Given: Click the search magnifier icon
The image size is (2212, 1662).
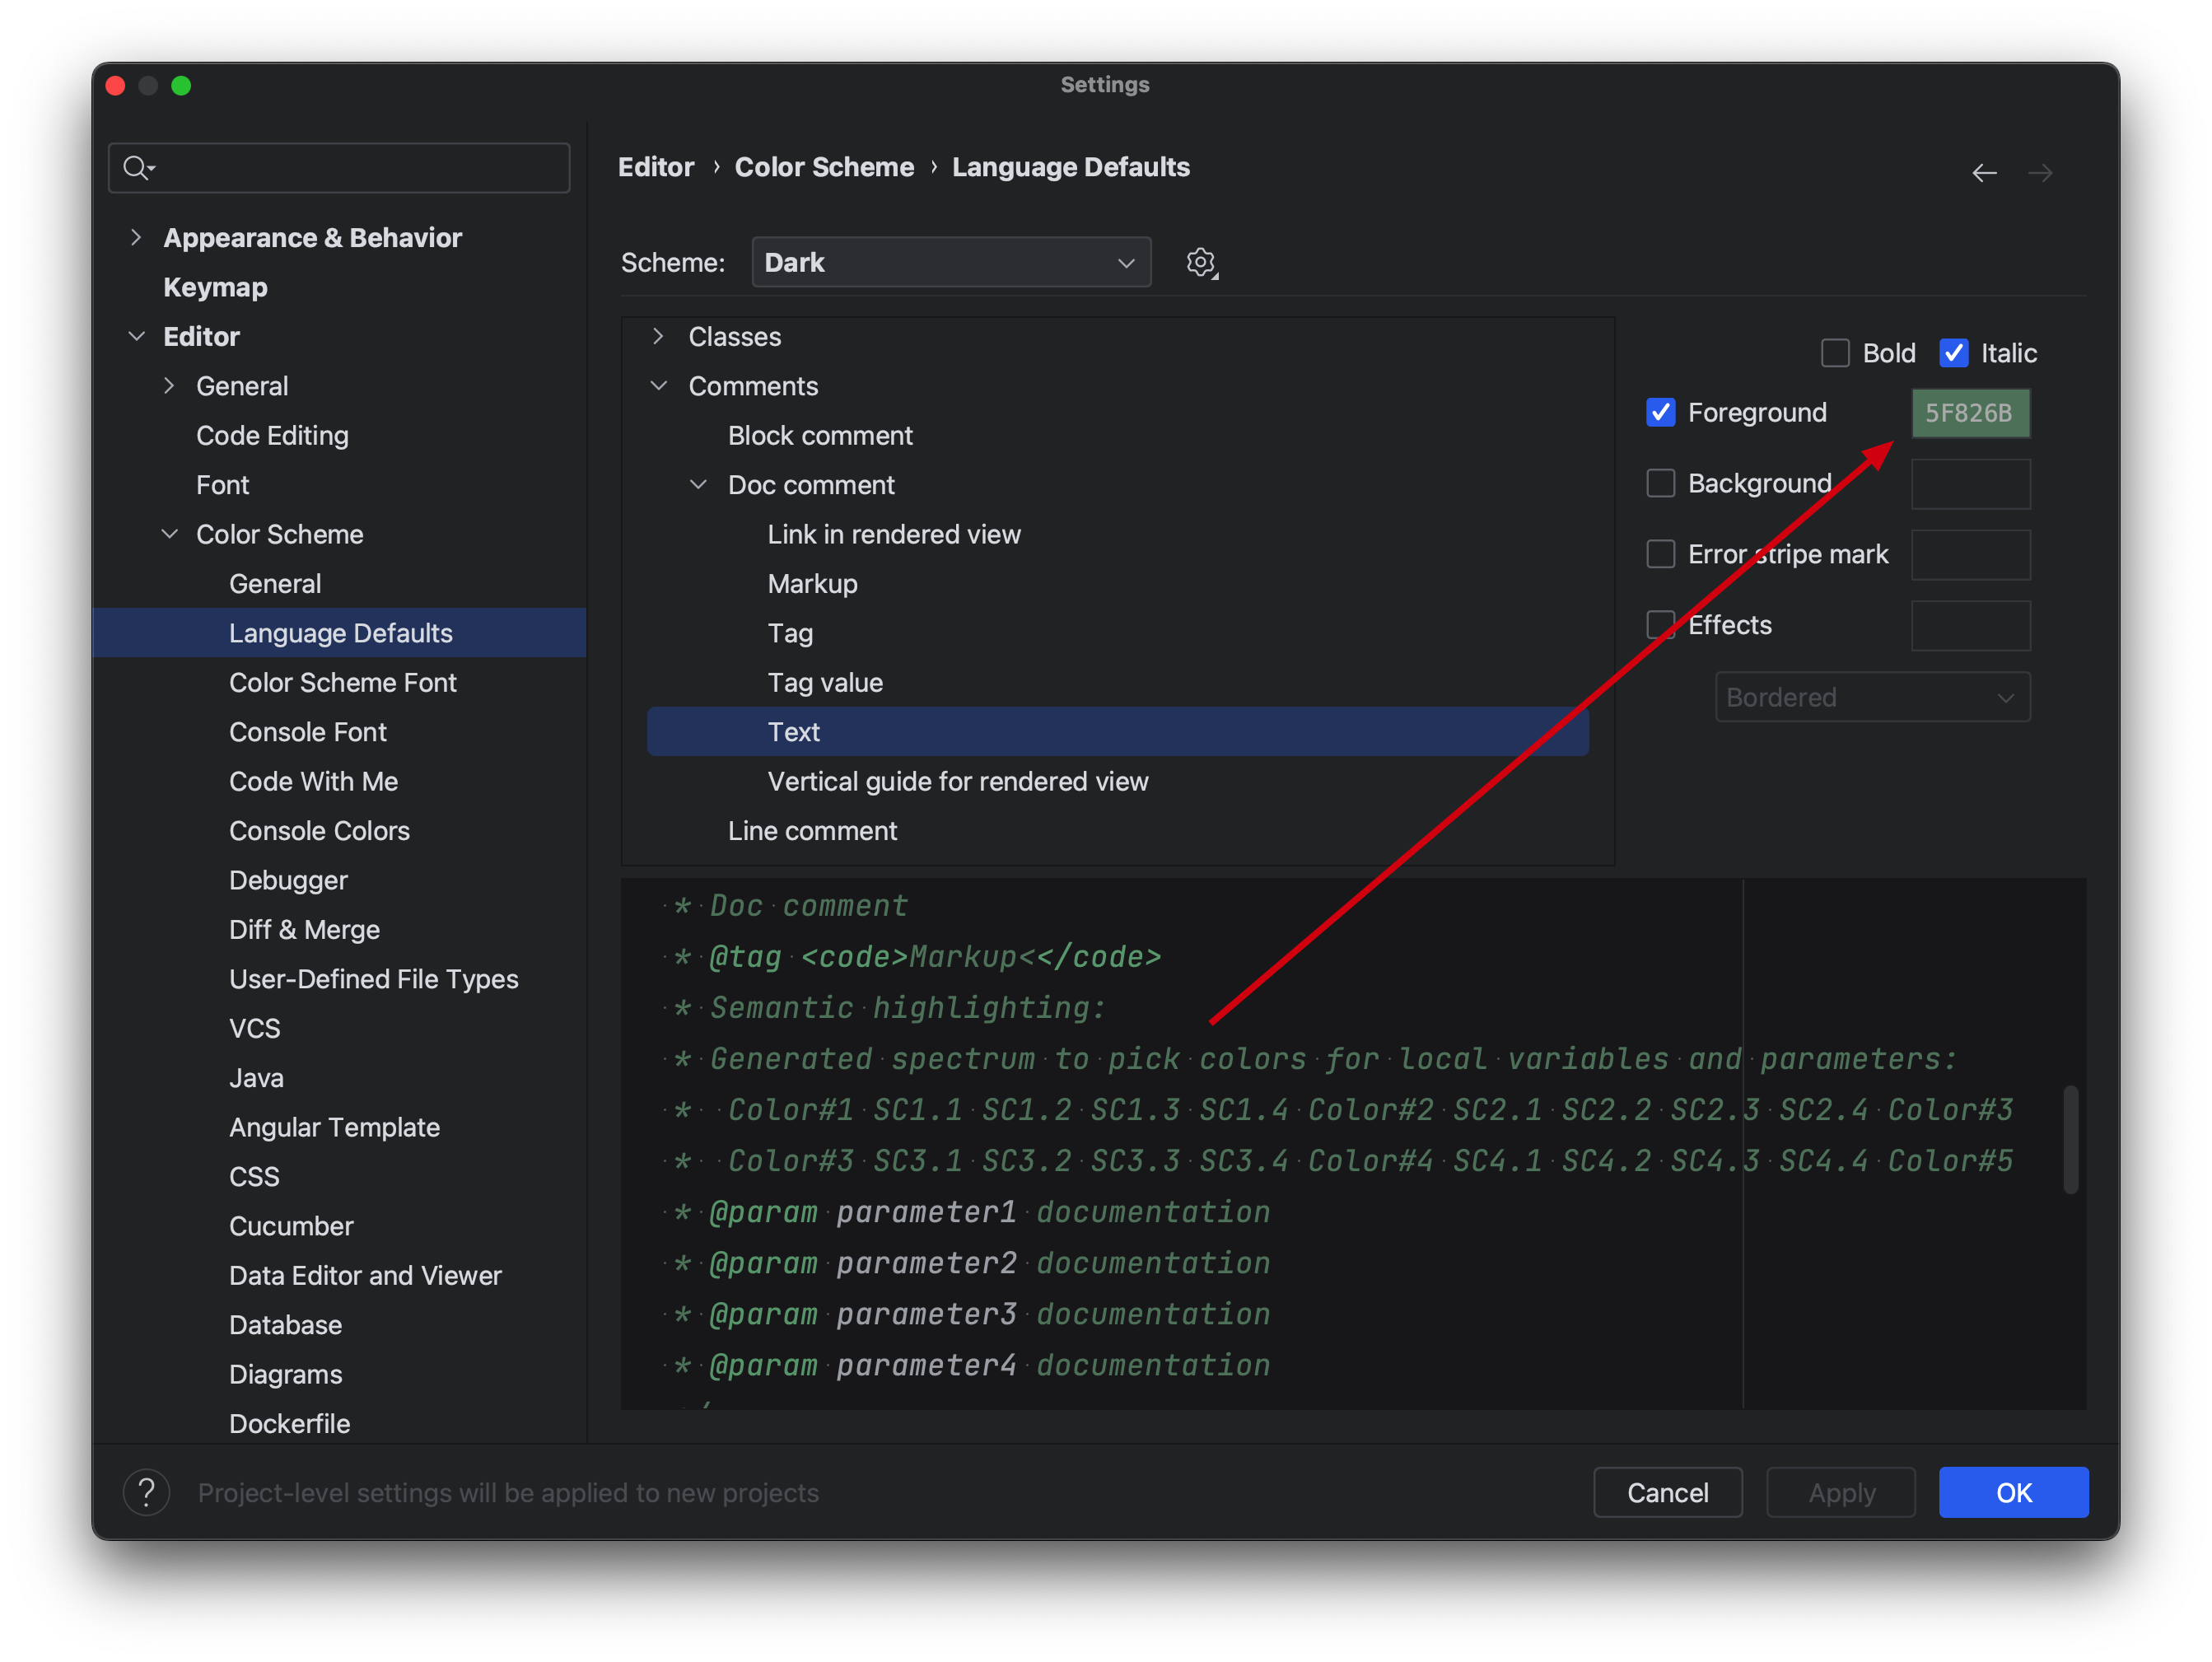Looking at the screenshot, I should 137,167.
